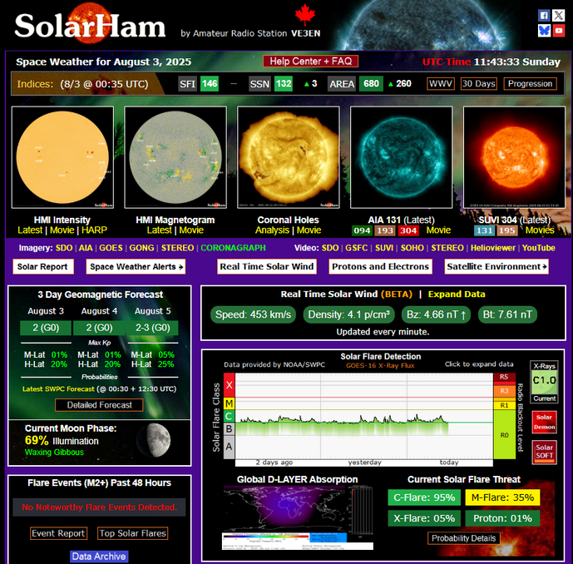The height and width of the screenshot is (564, 573).
Task: Open Satellite Environment arrow button
Action: point(496,266)
